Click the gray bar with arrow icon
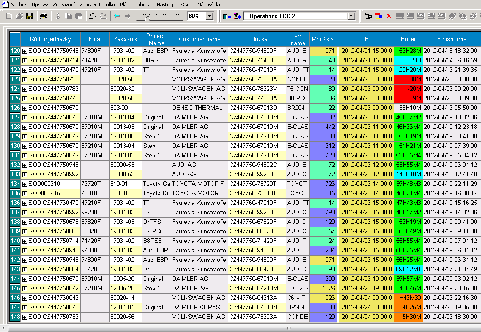This screenshot has width=481, height=332. [x=400, y=16]
